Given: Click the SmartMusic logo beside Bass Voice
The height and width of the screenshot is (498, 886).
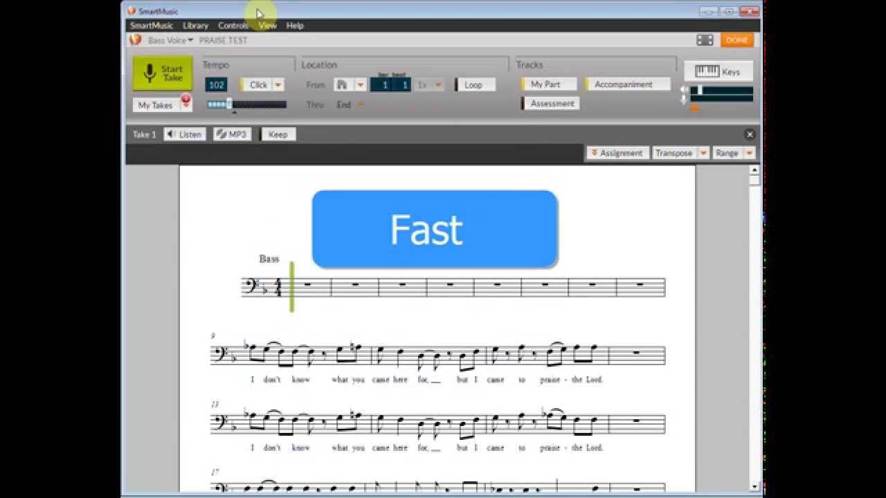Looking at the screenshot, I should 136,40.
